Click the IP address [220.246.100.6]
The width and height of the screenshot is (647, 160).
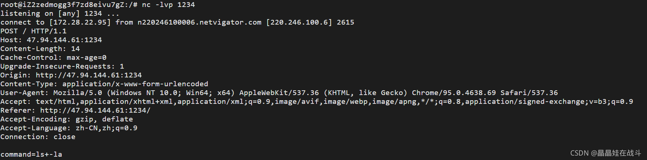pos(299,22)
